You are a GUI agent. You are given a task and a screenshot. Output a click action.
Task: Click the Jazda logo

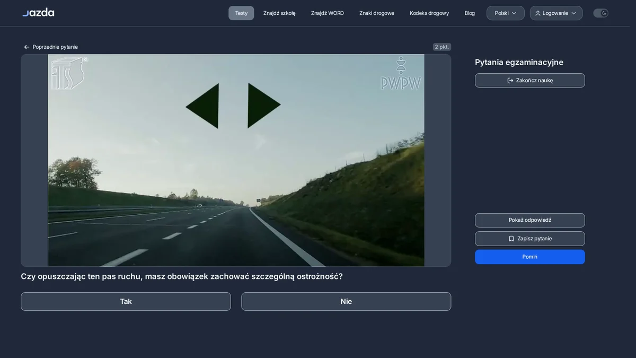[x=38, y=13]
